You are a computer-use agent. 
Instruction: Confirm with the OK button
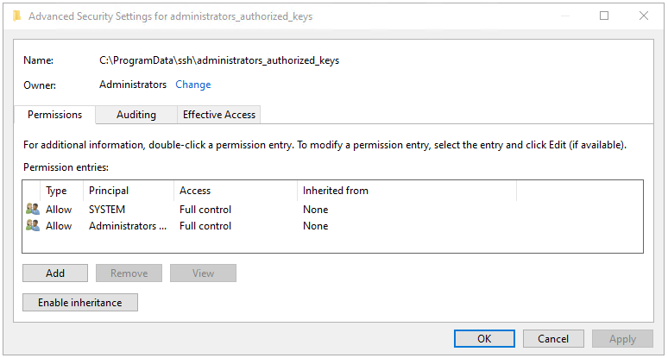[x=484, y=339]
